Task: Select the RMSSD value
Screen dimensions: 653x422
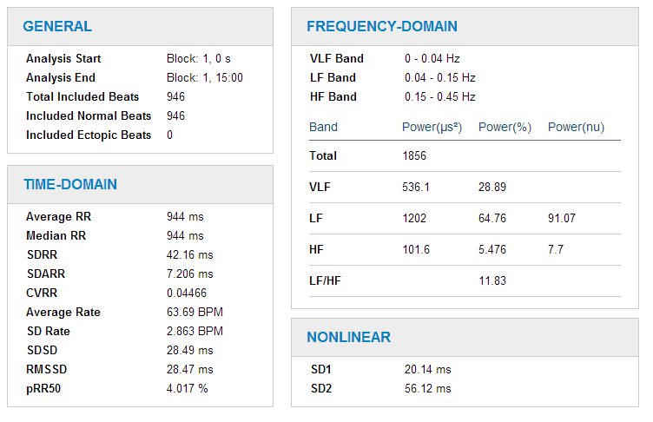Action: (189, 370)
